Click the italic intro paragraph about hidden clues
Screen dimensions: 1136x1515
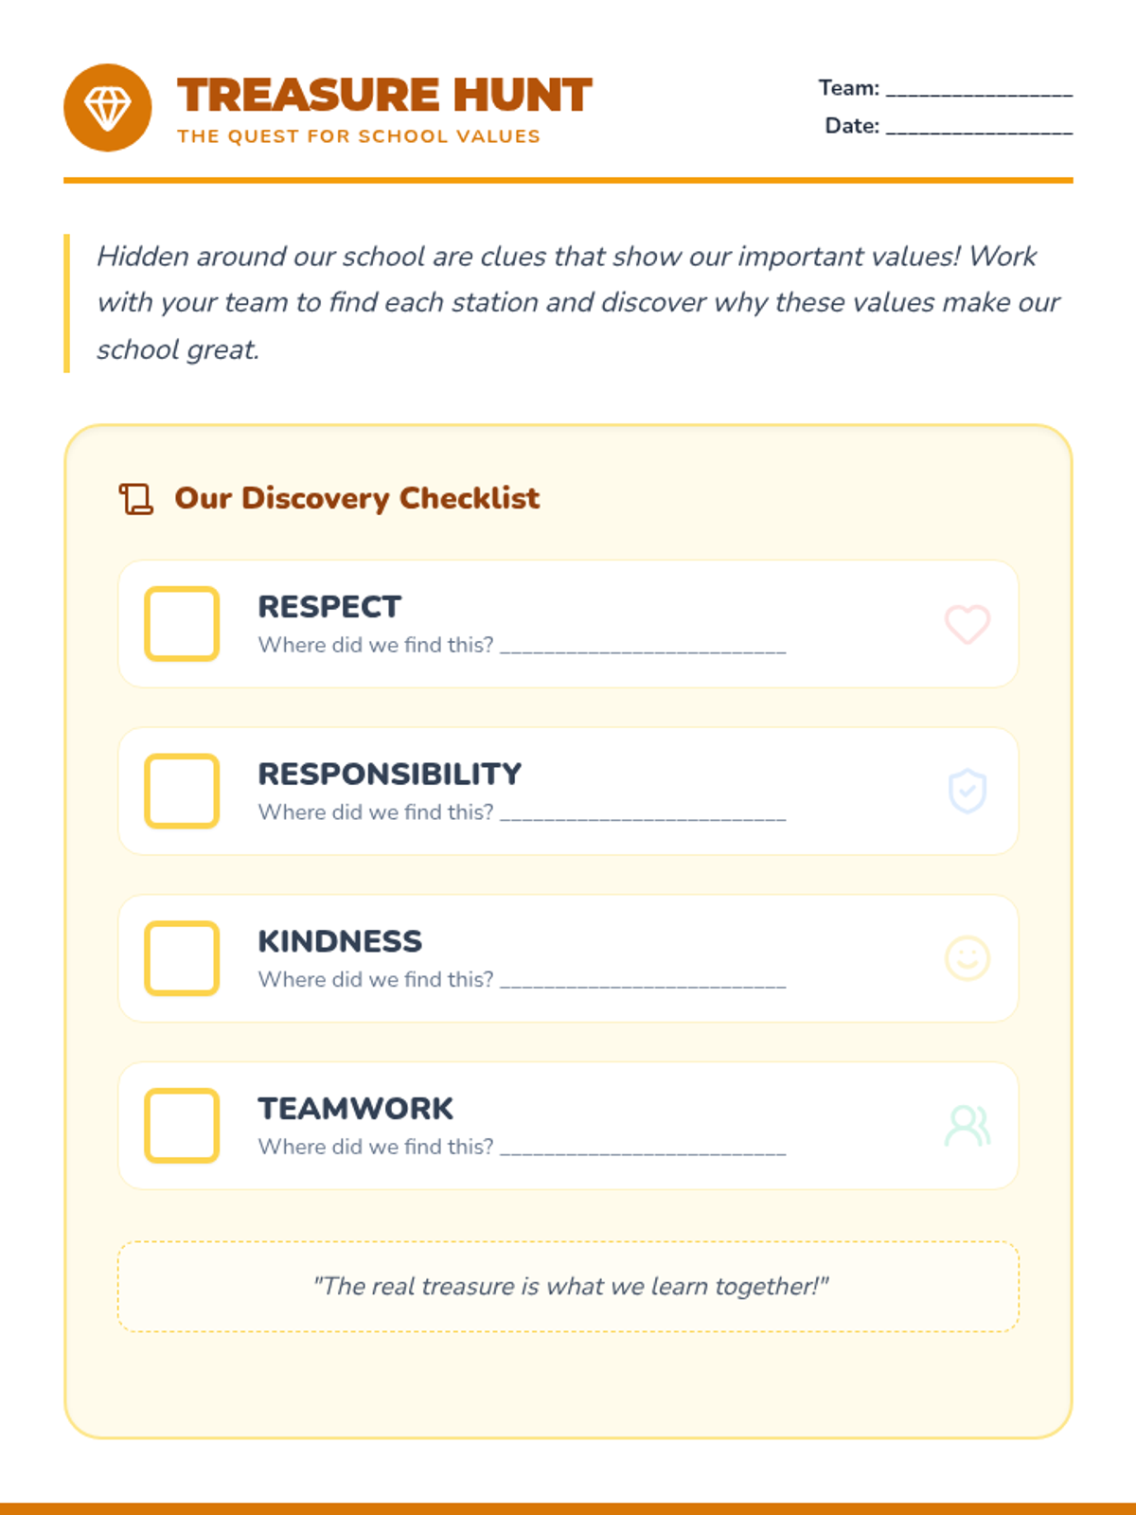(x=577, y=303)
